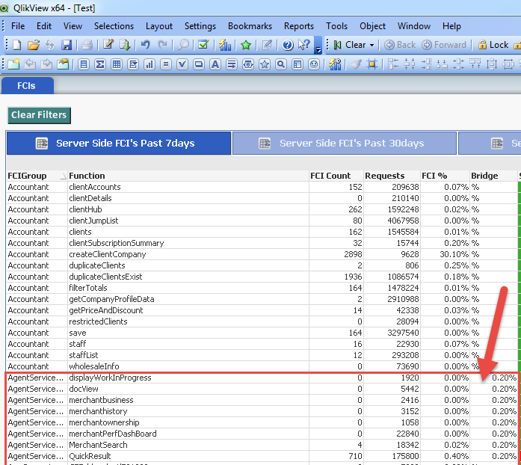Click the Add bookmark star icon
The image size is (521, 465).
(245, 45)
